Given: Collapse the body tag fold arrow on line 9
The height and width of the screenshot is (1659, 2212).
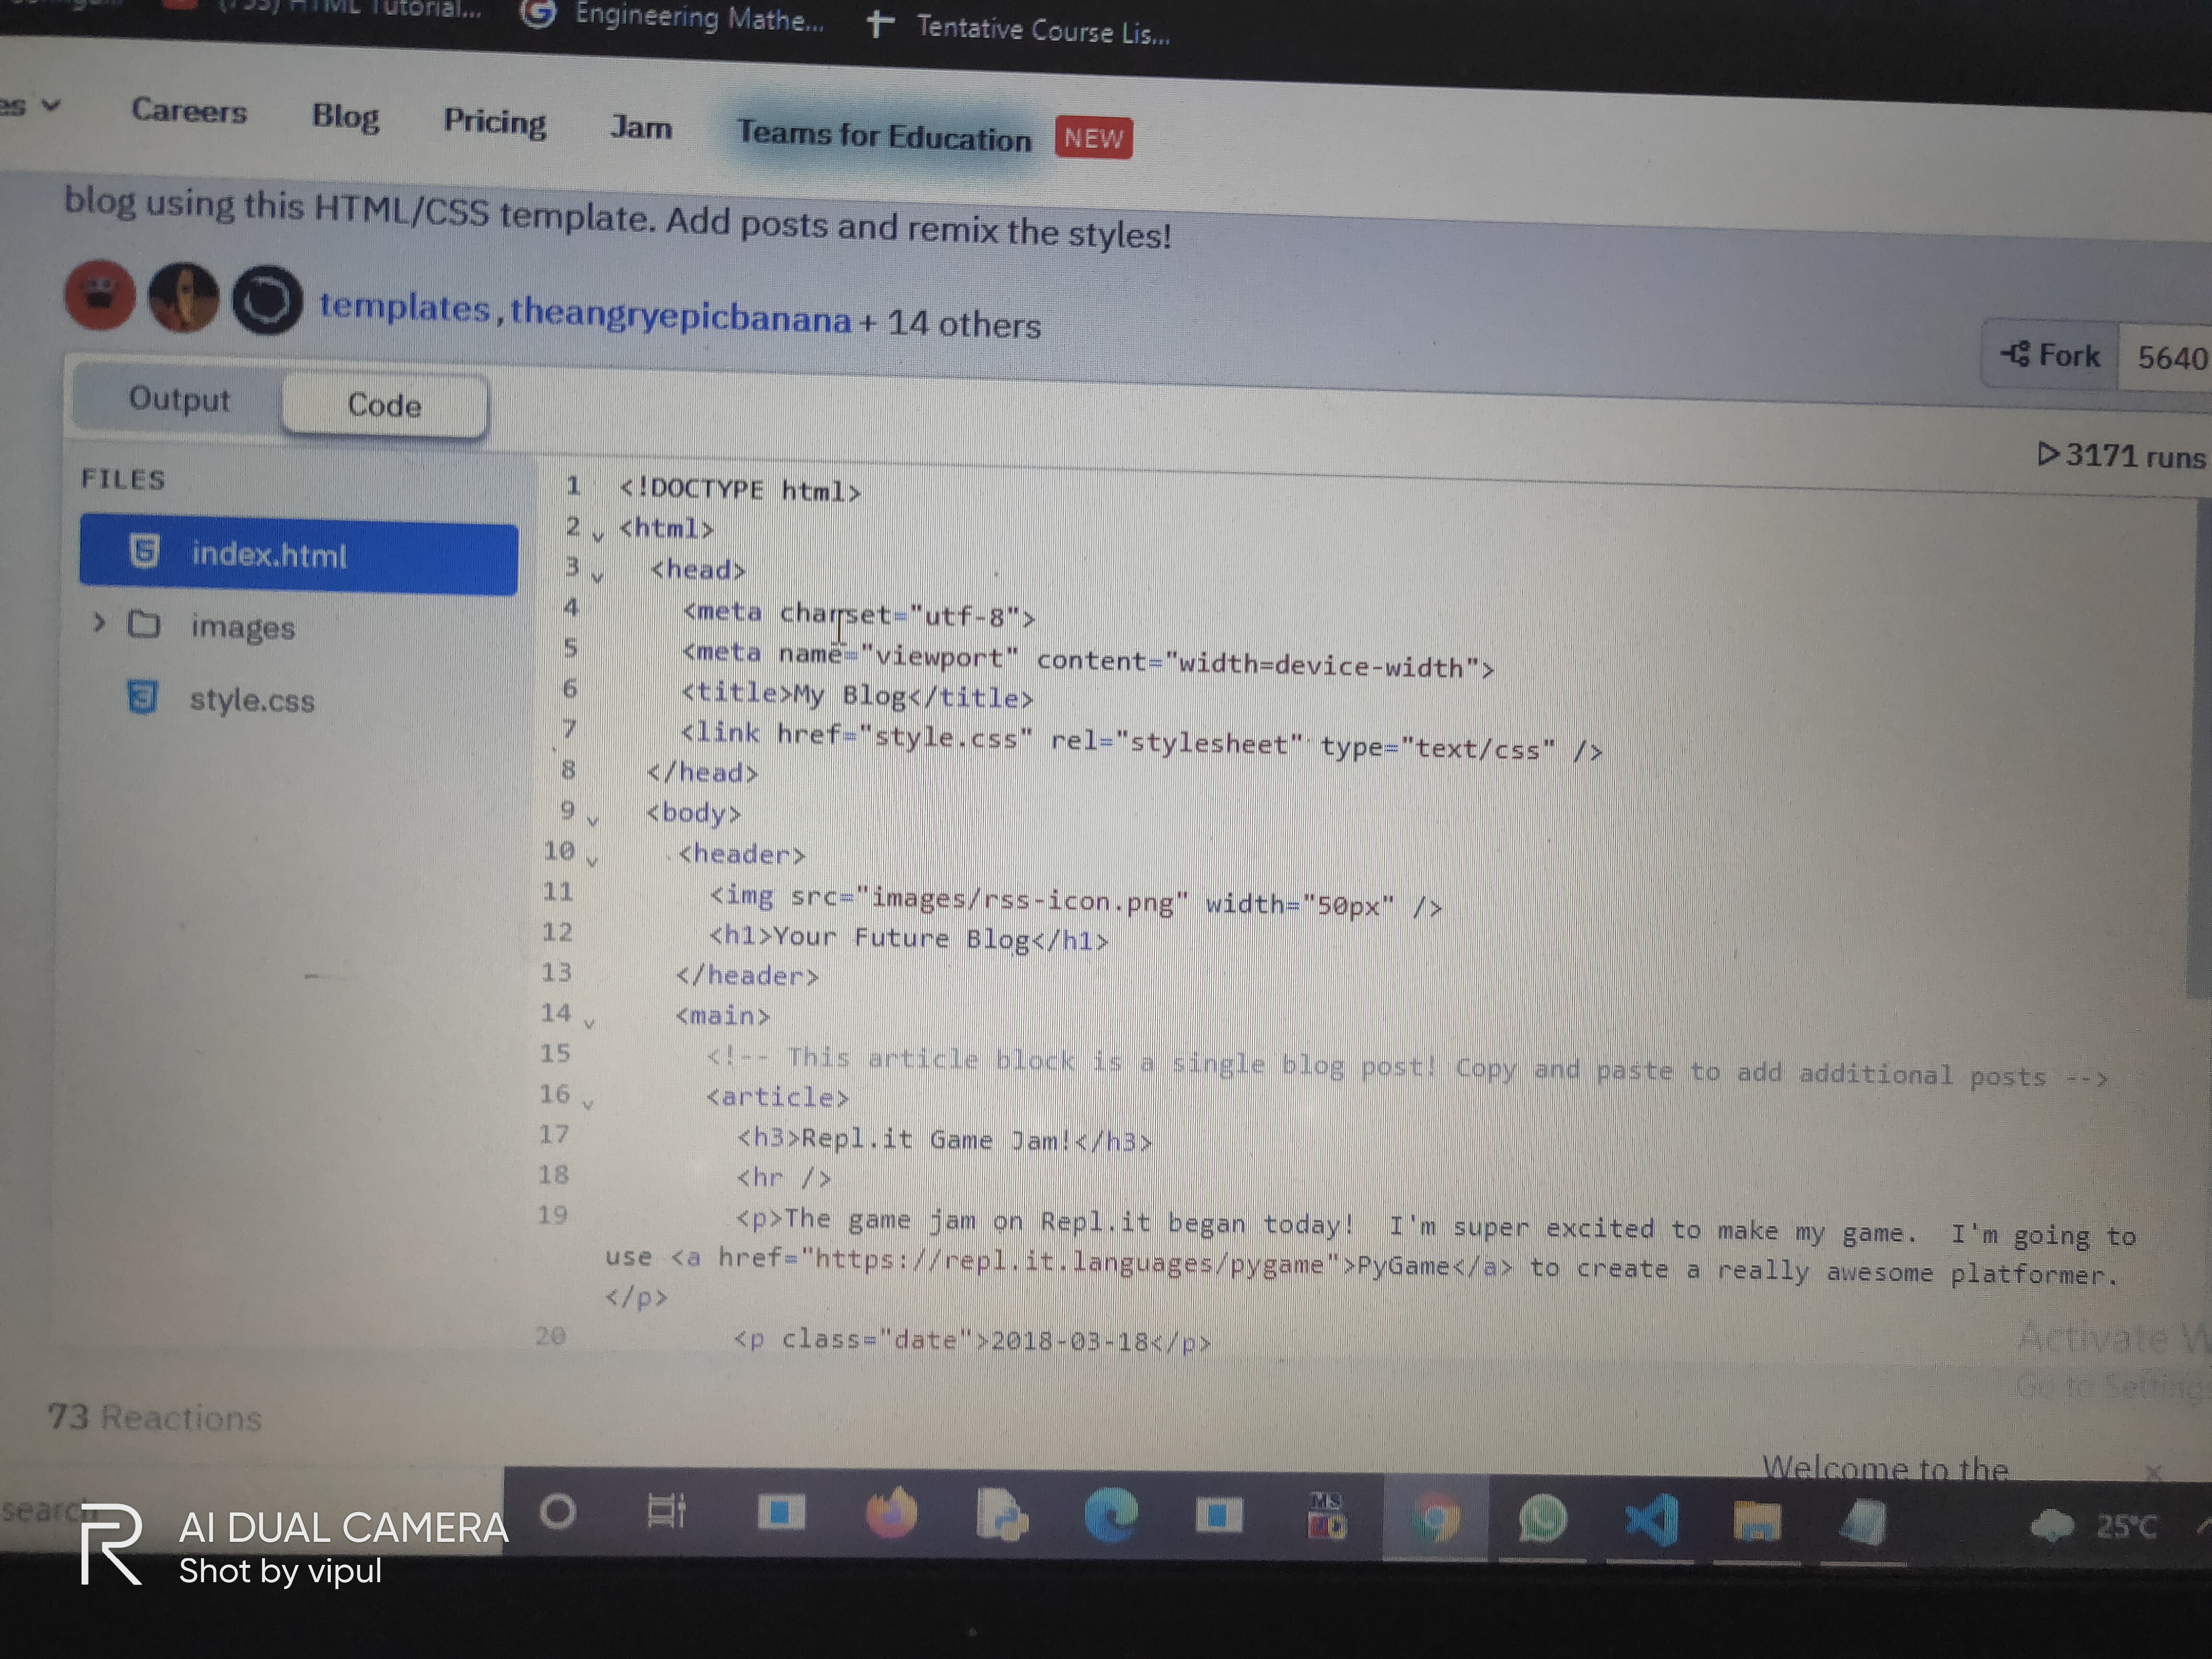Looking at the screenshot, I should tap(592, 821).
